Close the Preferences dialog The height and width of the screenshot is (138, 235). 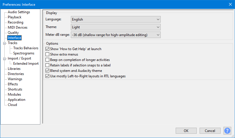tap(230, 4)
